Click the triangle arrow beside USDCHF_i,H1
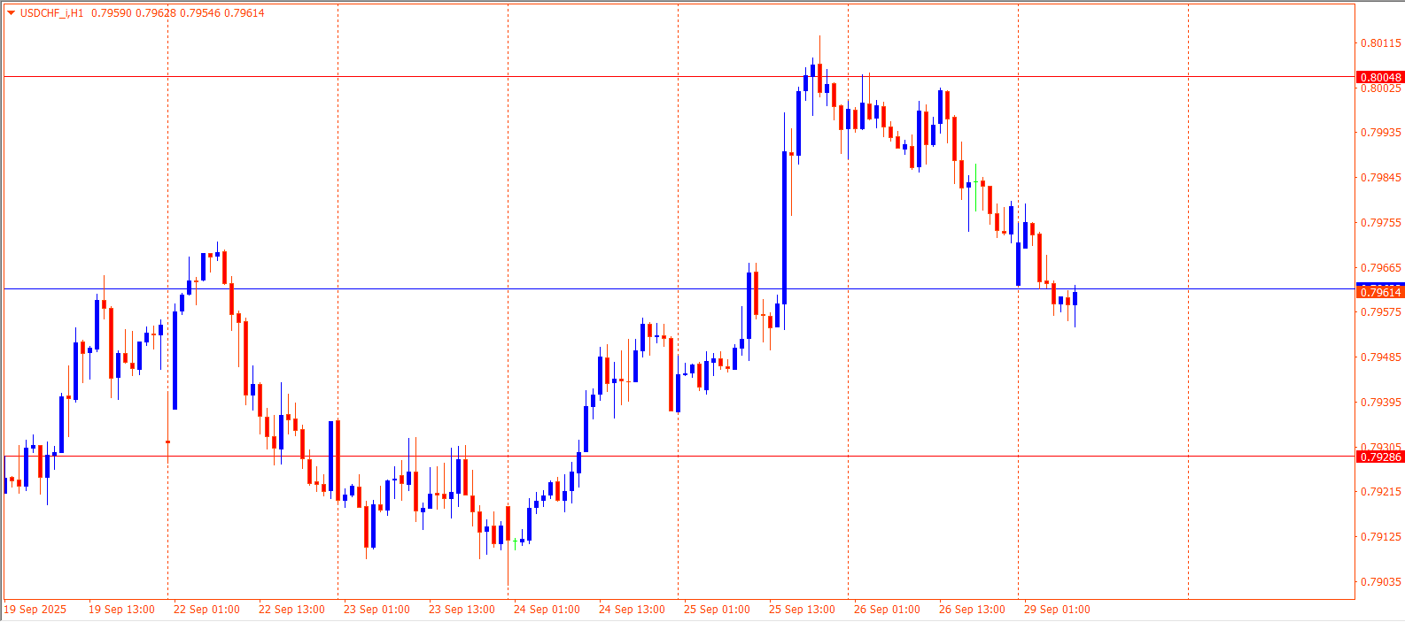This screenshot has height=622, width=1405. point(11,13)
